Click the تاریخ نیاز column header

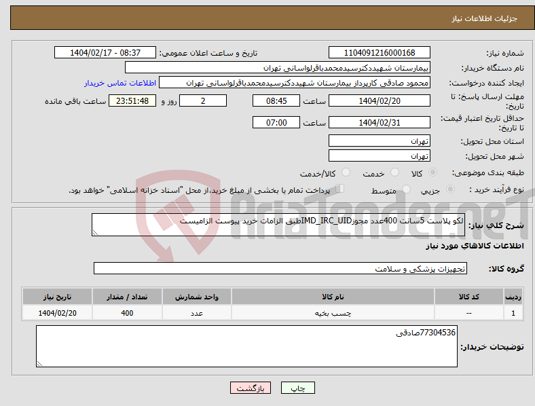coord(57,297)
